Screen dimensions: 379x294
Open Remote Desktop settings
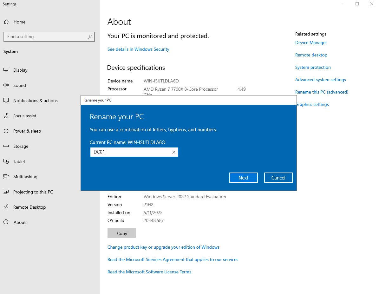[7, 207]
